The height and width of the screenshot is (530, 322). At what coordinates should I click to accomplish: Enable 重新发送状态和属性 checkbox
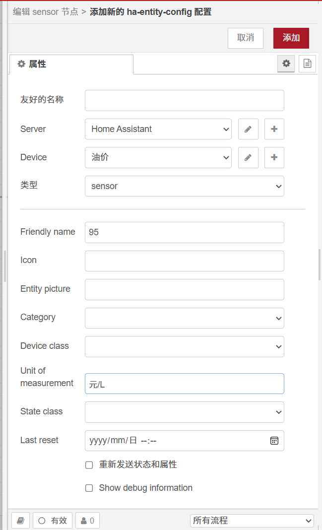click(x=89, y=465)
